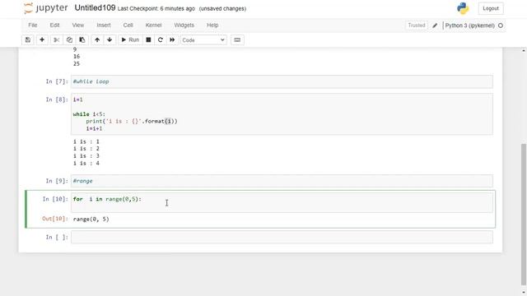Click the Last Checkpoint text
This screenshot has height=296, width=527.
156,9
